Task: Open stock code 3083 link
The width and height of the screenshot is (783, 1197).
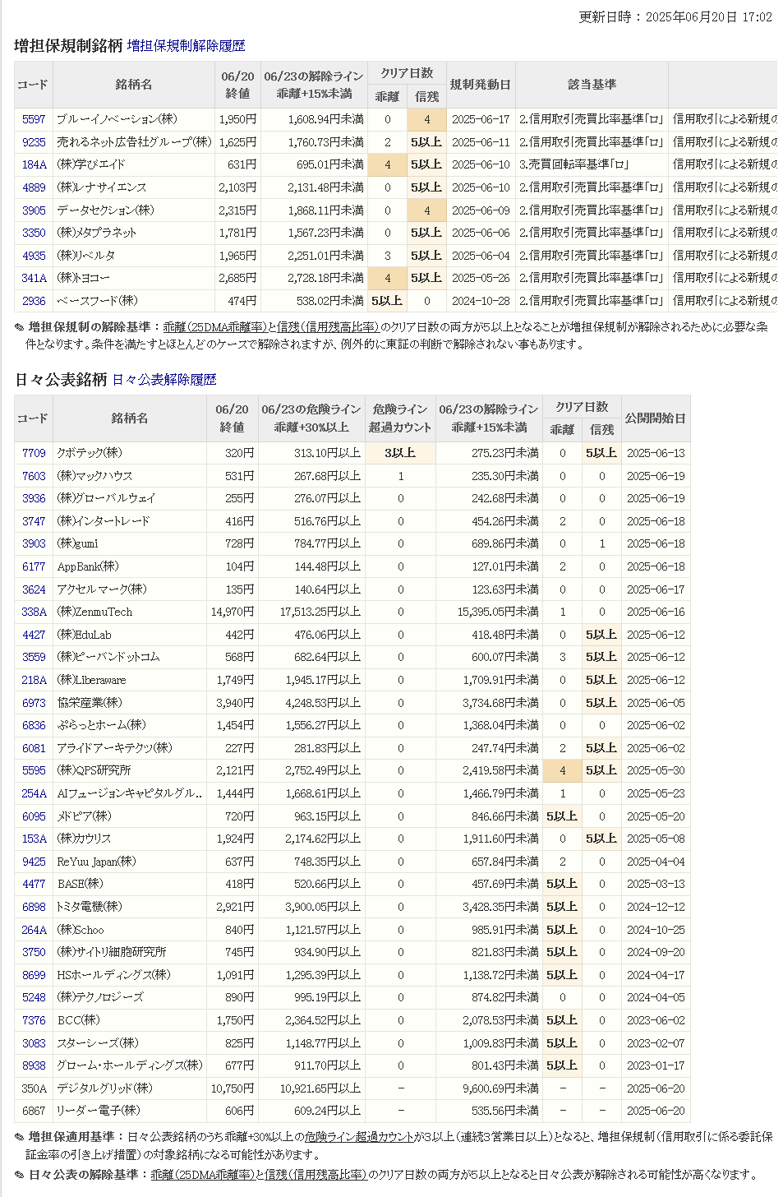Action: click(34, 1043)
